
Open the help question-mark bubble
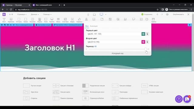click(179, 99)
